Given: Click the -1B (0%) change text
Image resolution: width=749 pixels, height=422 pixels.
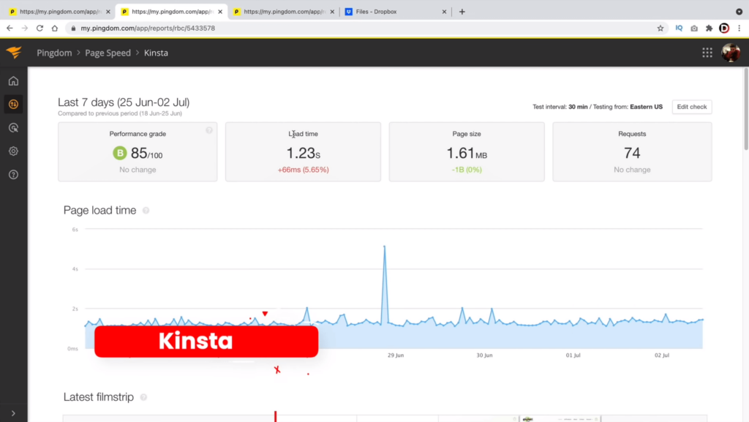Looking at the screenshot, I should 467,170.
